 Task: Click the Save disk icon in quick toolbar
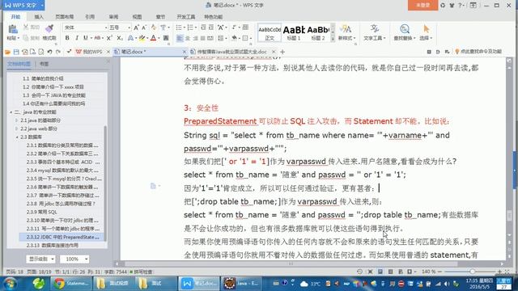(x=16, y=52)
